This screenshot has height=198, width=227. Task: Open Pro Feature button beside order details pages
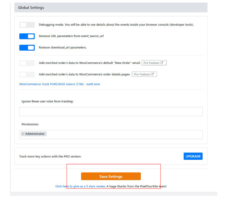point(144,74)
